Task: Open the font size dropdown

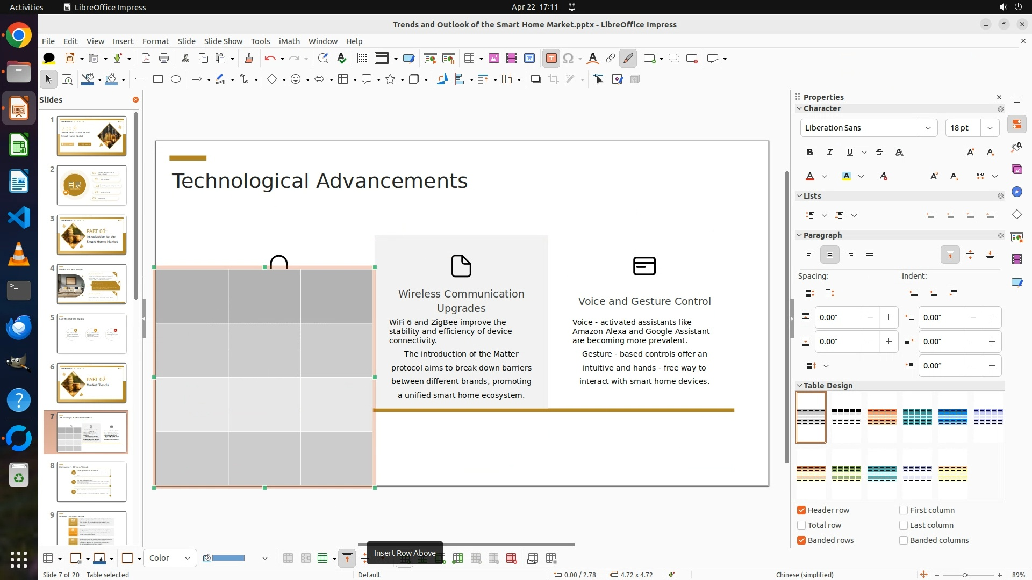Action: 990,128
